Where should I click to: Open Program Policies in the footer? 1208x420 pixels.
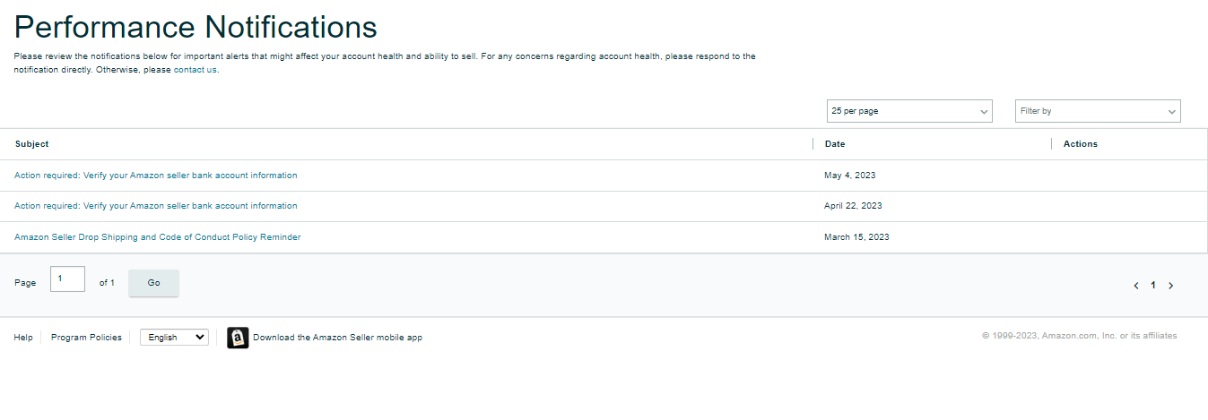(x=86, y=338)
